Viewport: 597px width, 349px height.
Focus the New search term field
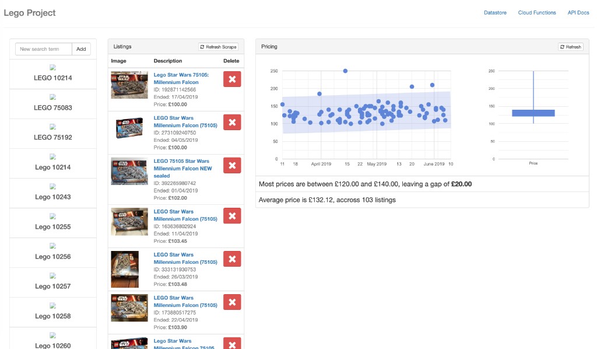[x=43, y=49]
